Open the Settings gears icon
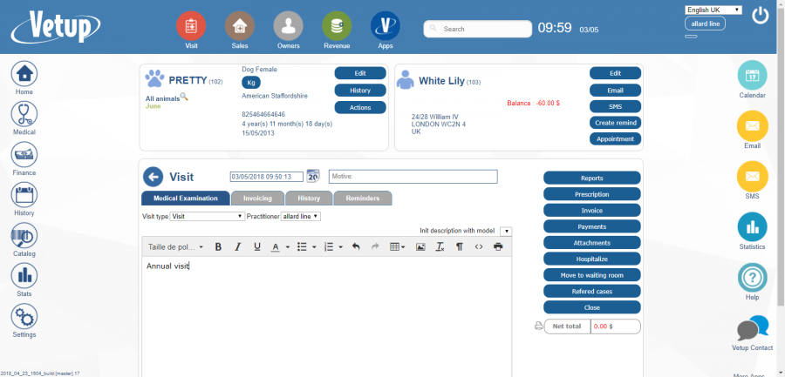 24,317
